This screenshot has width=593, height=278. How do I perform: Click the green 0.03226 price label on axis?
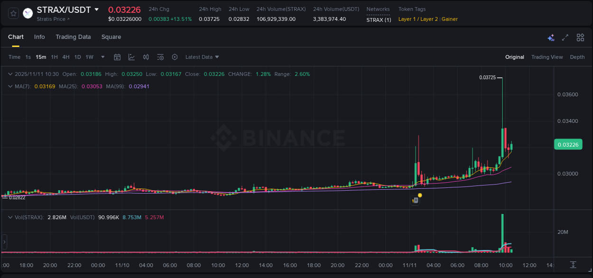568,144
